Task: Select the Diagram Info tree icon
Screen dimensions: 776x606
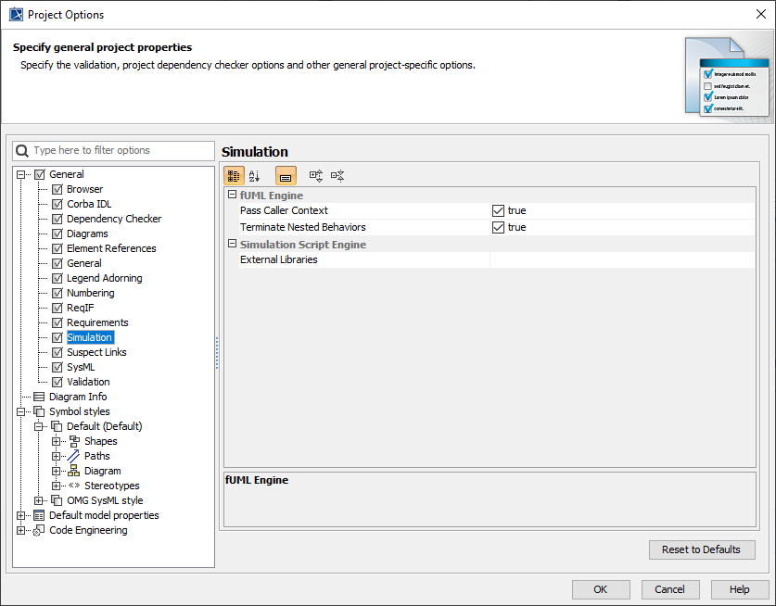Action: click(x=39, y=397)
